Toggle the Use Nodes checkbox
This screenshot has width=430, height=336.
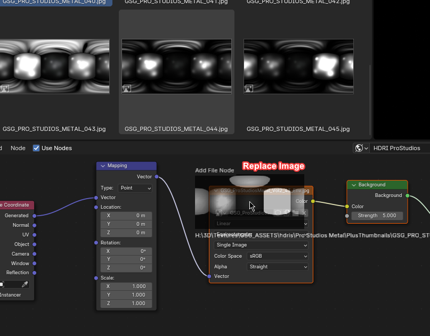coord(36,148)
